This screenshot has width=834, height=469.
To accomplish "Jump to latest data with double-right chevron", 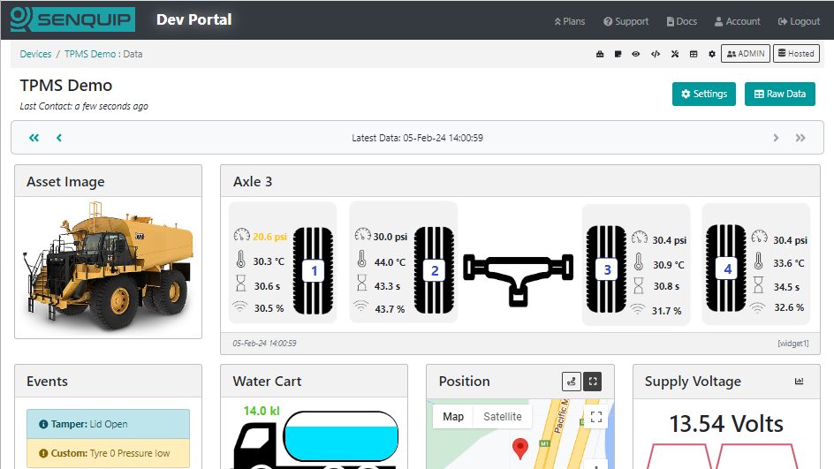I will point(800,138).
